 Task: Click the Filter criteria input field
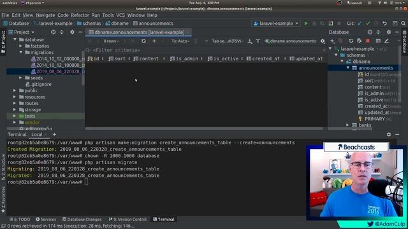(x=205, y=50)
